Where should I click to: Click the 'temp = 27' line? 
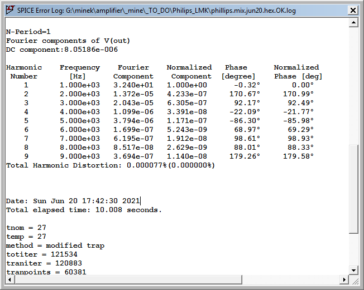click(26, 237)
